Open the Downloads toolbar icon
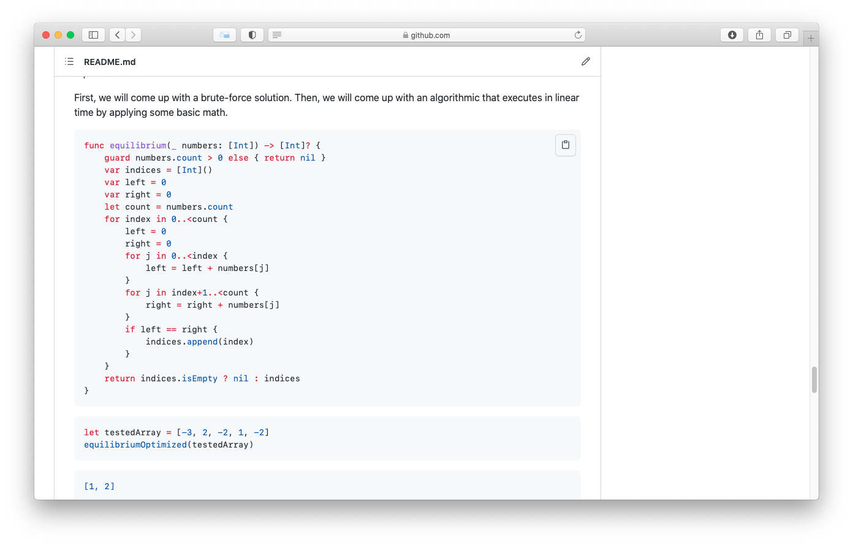The width and height of the screenshot is (853, 545). [732, 35]
